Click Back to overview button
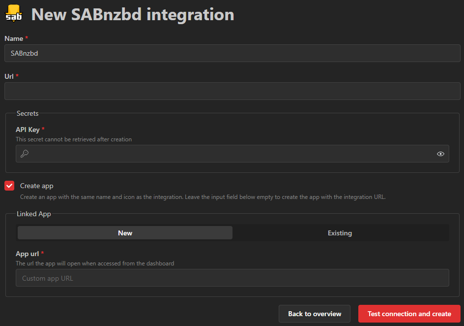Image resolution: width=464 pixels, height=326 pixels. [314, 314]
